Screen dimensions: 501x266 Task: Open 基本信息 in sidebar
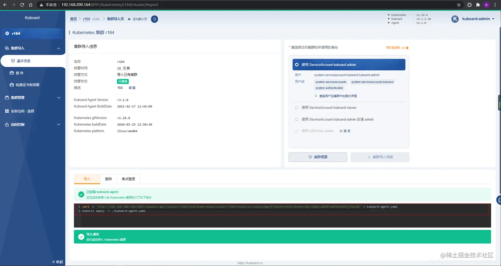pos(32,61)
